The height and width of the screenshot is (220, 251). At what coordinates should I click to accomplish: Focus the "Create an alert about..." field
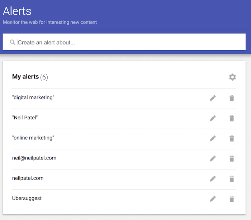124,42
